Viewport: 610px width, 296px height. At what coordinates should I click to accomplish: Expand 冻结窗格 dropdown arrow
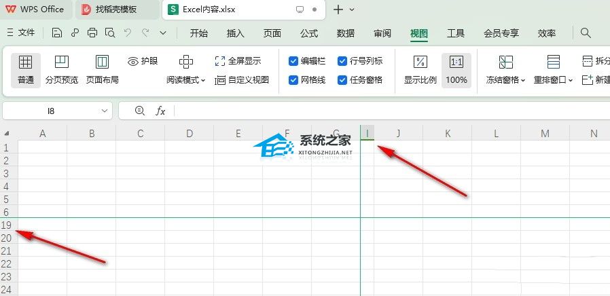(523, 81)
